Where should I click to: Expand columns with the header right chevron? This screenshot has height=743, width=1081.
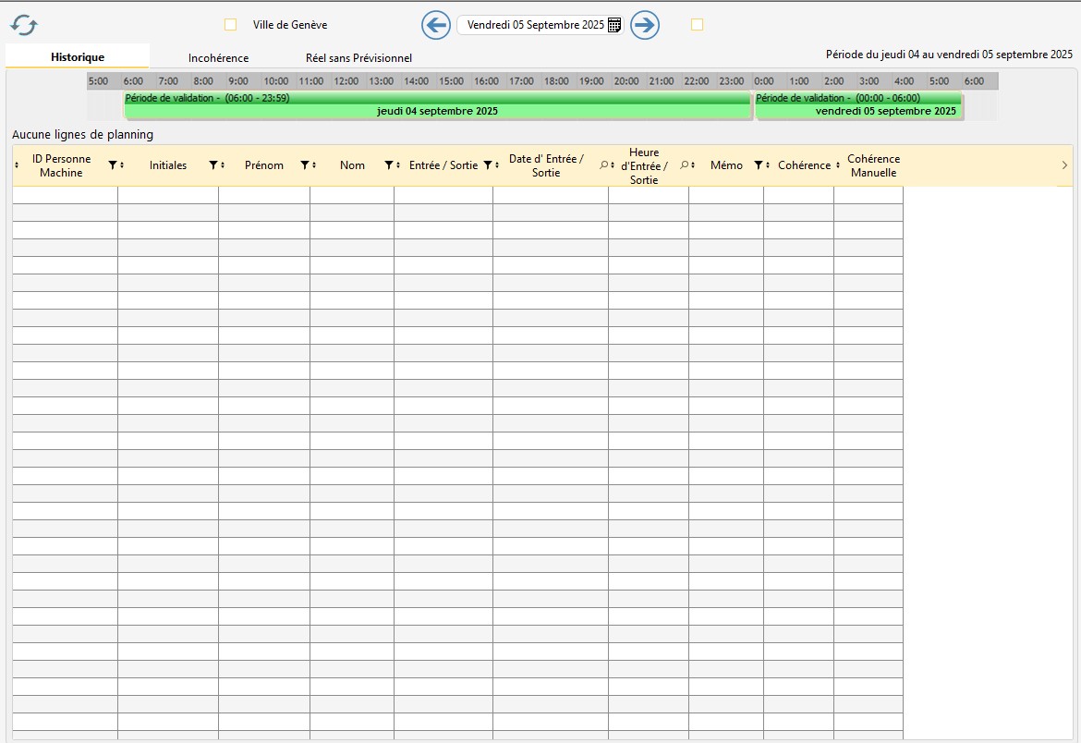[x=1064, y=165]
